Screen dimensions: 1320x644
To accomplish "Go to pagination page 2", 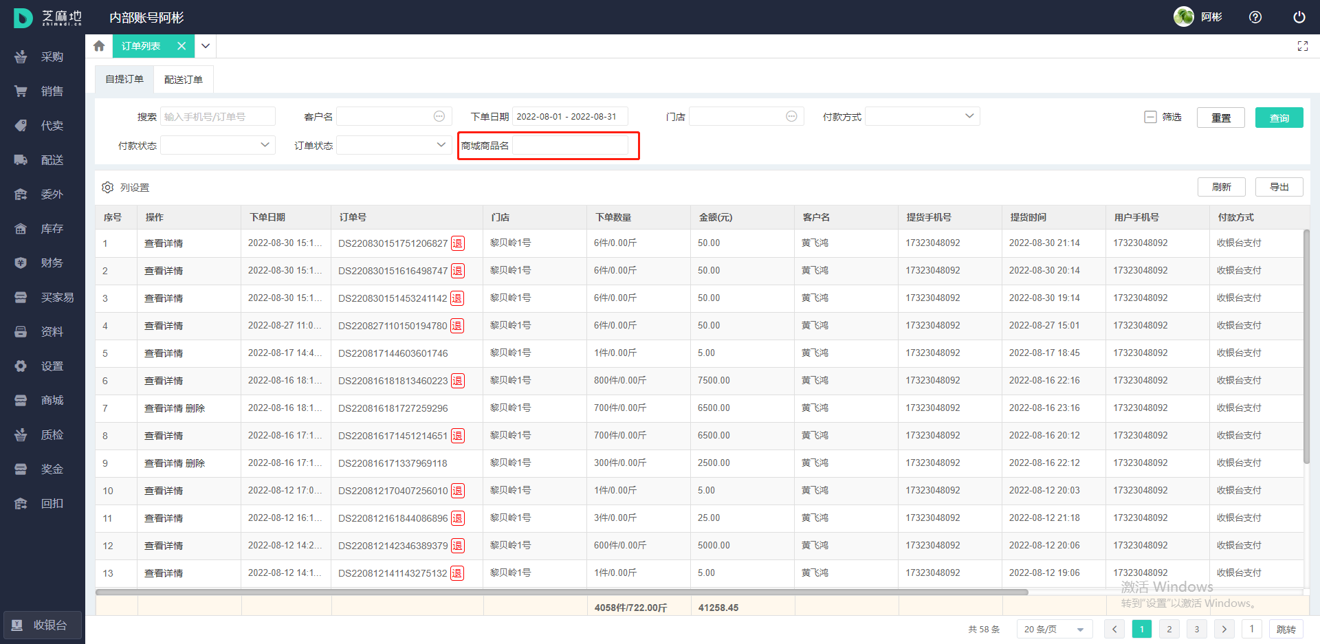I will click(x=1169, y=629).
